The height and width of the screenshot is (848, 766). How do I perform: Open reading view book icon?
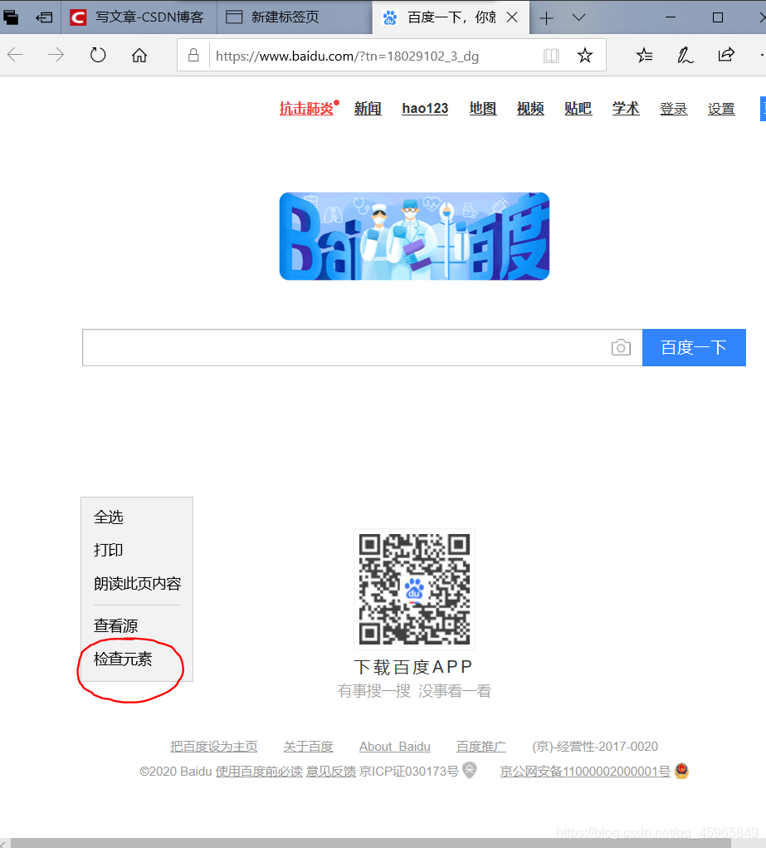pyautogui.click(x=551, y=55)
